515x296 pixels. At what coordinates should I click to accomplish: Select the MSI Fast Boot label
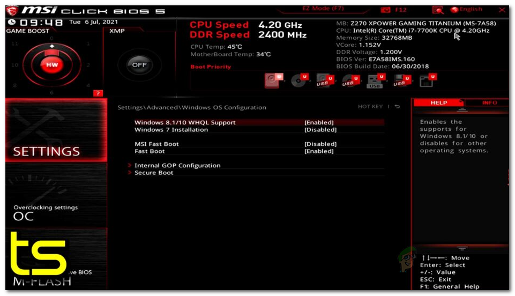pos(156,144)
